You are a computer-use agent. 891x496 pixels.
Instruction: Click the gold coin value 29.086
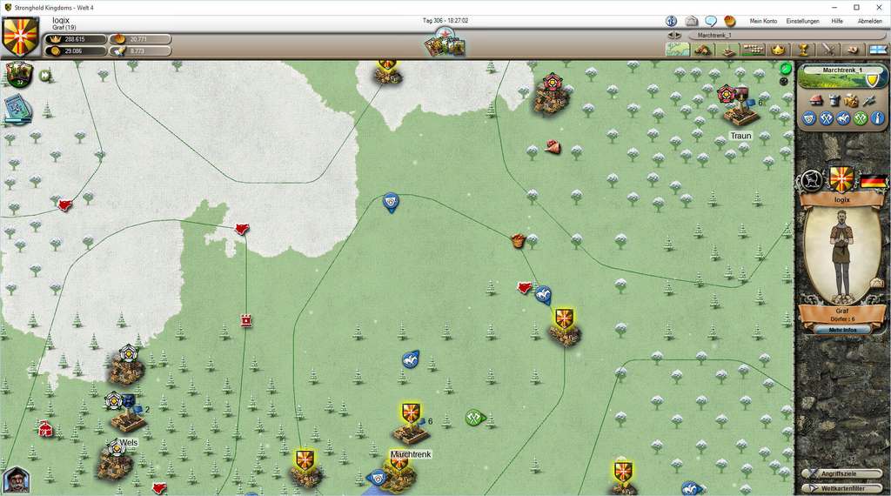77,51
